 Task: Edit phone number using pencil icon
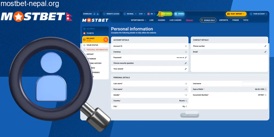[x=265, y=46]
